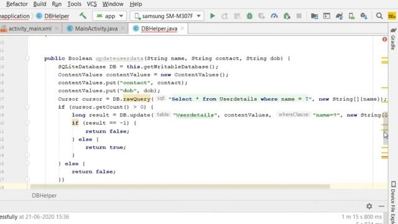Open Project Structure folder icon

[x=314, y=16]
